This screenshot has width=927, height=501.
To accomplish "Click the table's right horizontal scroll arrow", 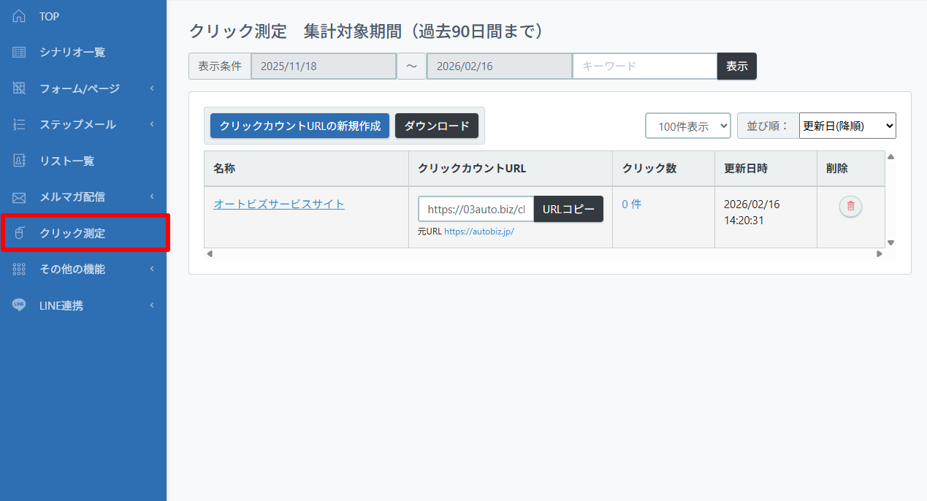I will click(x=880, y=254).
